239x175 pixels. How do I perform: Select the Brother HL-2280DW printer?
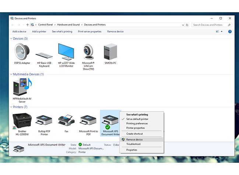(22, 124)
